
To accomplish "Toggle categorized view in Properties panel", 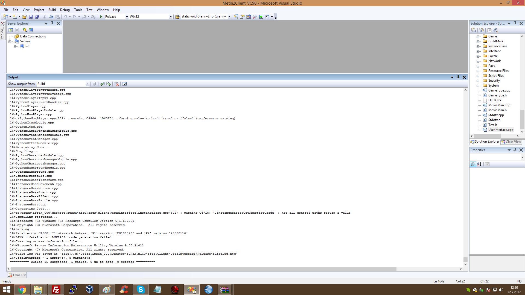I will tap(473, 164).
